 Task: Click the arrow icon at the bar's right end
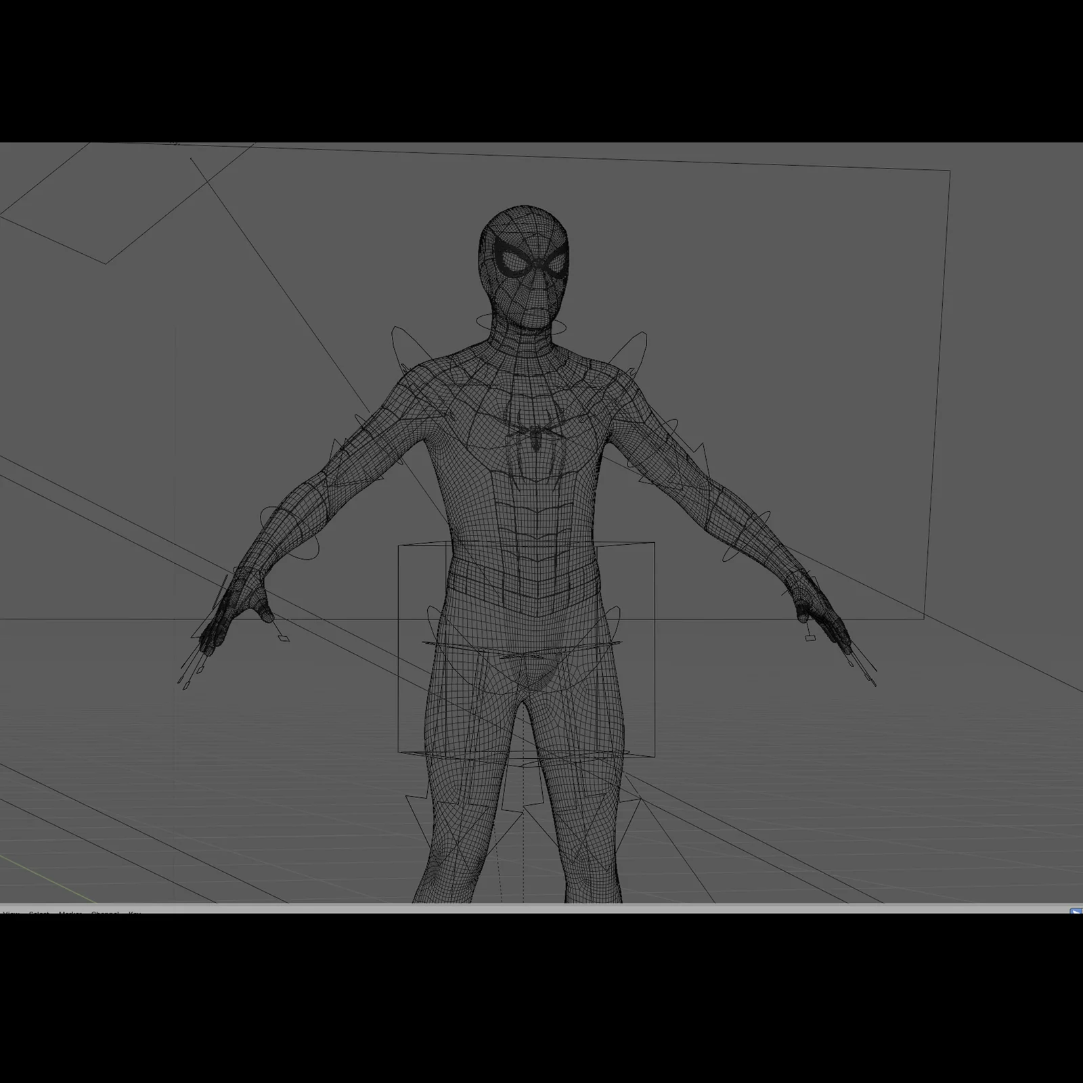tap(1076, 912)
